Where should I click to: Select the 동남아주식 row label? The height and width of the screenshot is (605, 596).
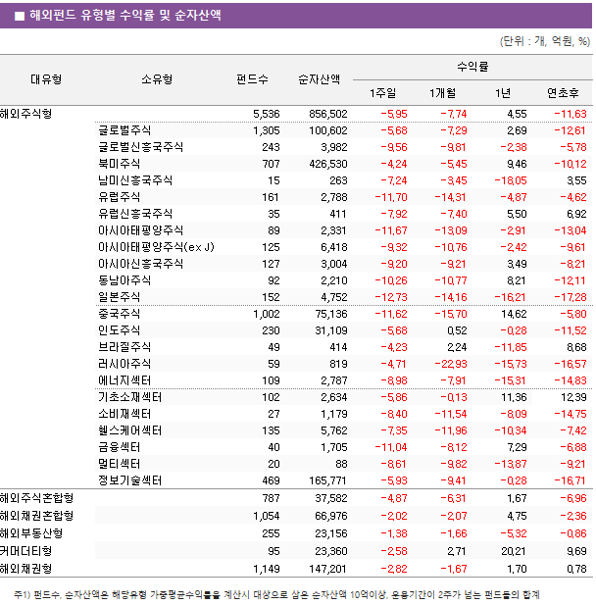pyautogui.click(x=124, y=280)
